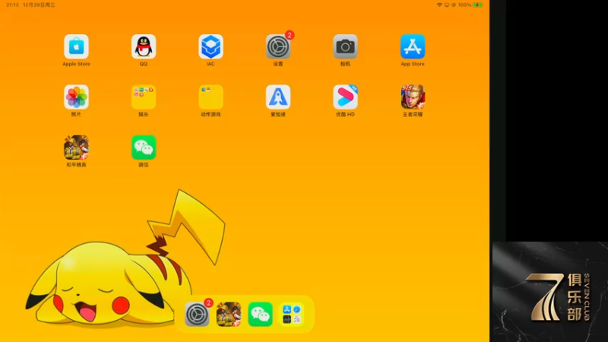Tap the battery status indicator

tap(478, 5)
